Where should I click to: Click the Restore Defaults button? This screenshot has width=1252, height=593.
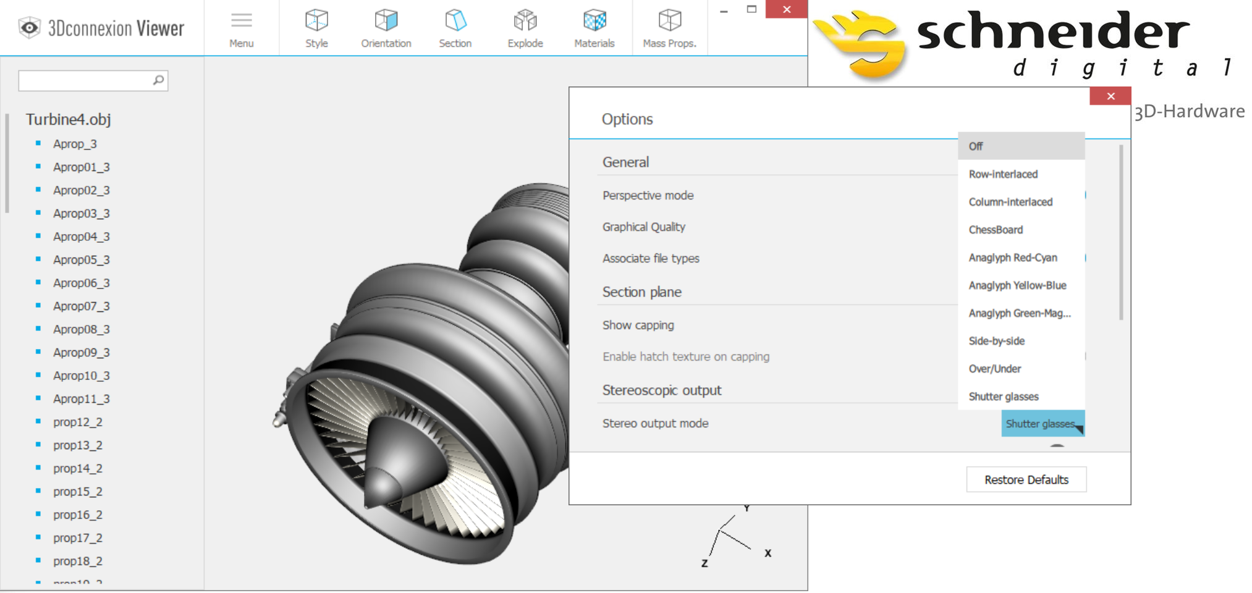coord(1026,480)
